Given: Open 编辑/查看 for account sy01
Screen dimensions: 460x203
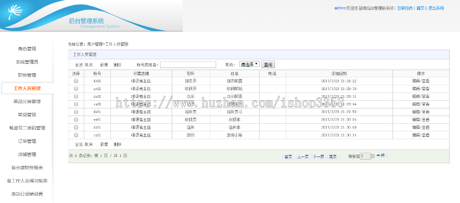Looking at the screenshot, I should tap(421, 119).
